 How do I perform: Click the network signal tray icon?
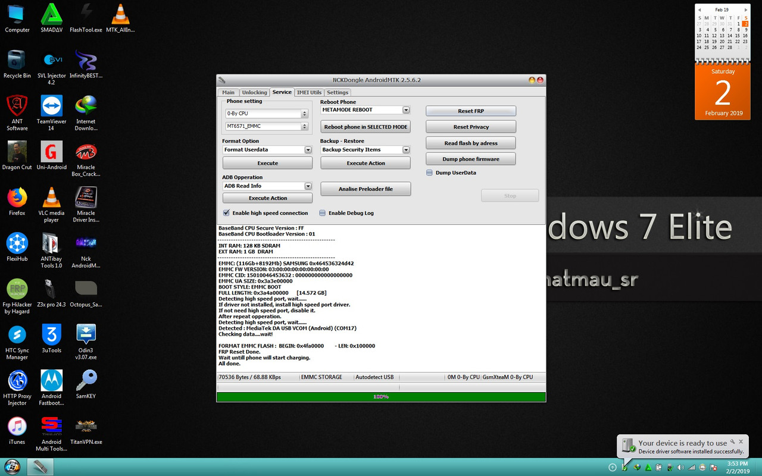pyautogui.click(x=691, y=468)
